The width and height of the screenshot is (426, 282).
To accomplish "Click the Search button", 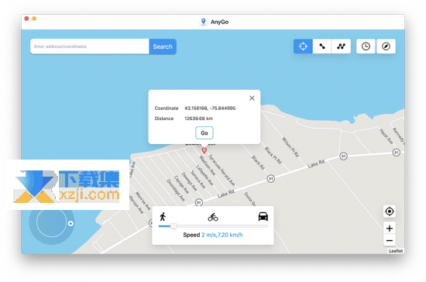I will (163, 46).
